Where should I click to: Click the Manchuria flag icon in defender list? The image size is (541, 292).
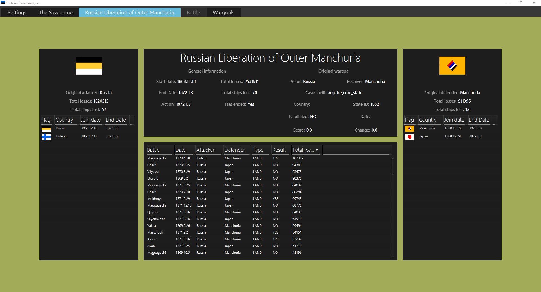pos(410,128)
